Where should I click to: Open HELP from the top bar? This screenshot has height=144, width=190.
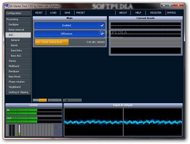138,13
